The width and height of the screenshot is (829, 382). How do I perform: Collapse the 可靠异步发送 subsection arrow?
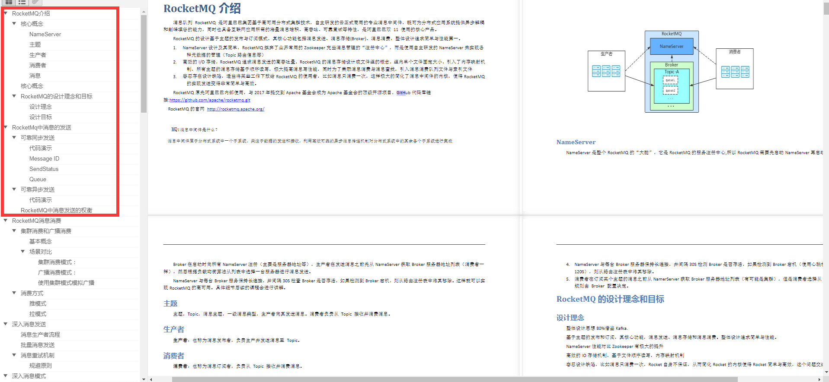pyautogui.click(x=14, y=189)
